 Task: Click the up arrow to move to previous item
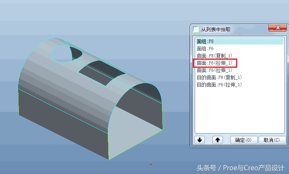pyautogui.click(x=218, y=140)
